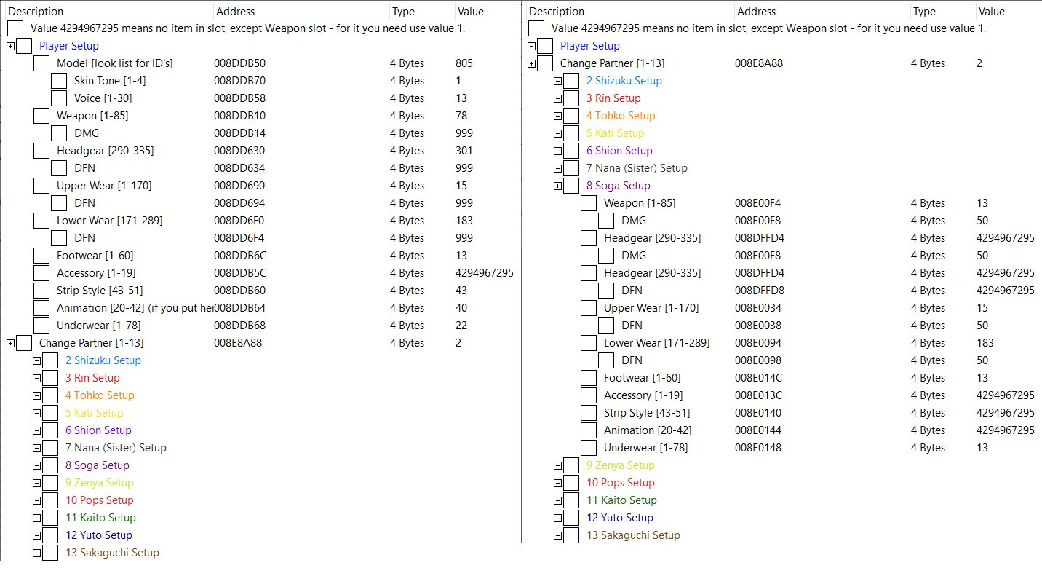The height and width of the screenshot is (568, 1042).
Task: Toggle 3 Rin Setup expander in right pane
Action: tap(557, 98)
